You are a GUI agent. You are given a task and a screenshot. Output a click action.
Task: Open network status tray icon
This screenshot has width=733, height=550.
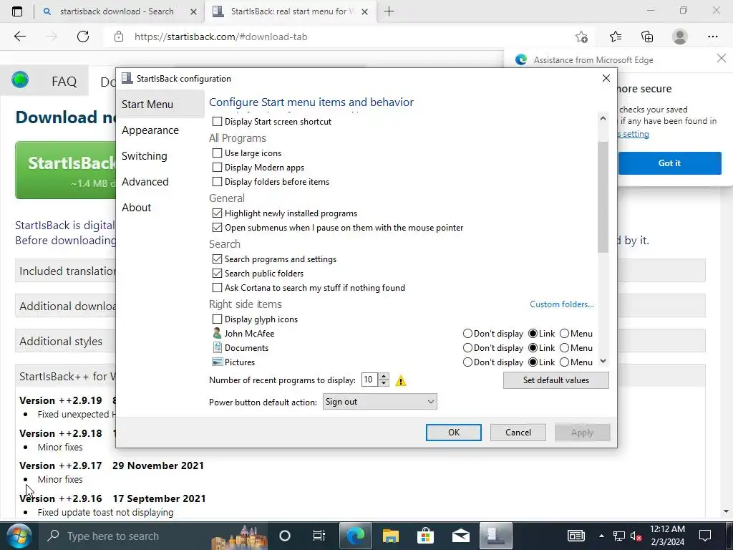pos(619,536)
